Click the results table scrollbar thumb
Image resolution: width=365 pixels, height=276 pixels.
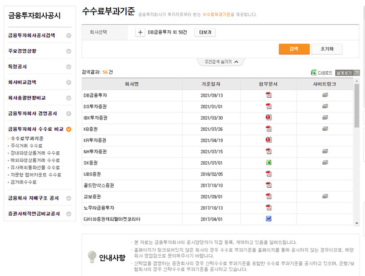pos(356,105)
